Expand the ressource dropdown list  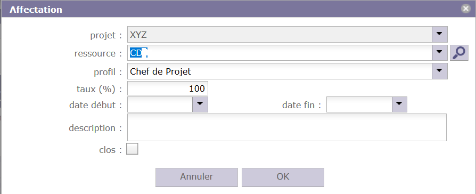click(x=440, y=53)
